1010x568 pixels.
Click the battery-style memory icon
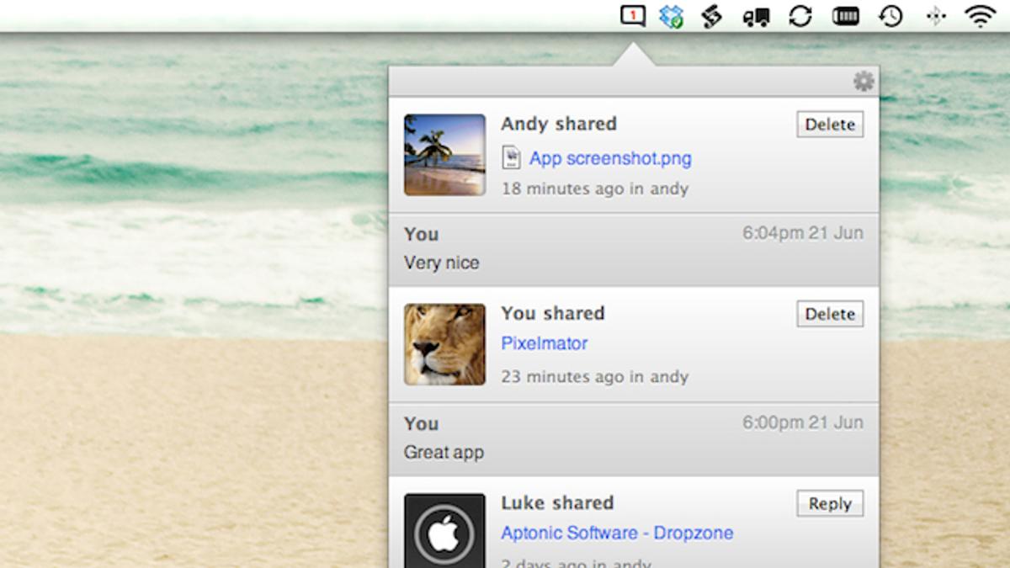845,17
